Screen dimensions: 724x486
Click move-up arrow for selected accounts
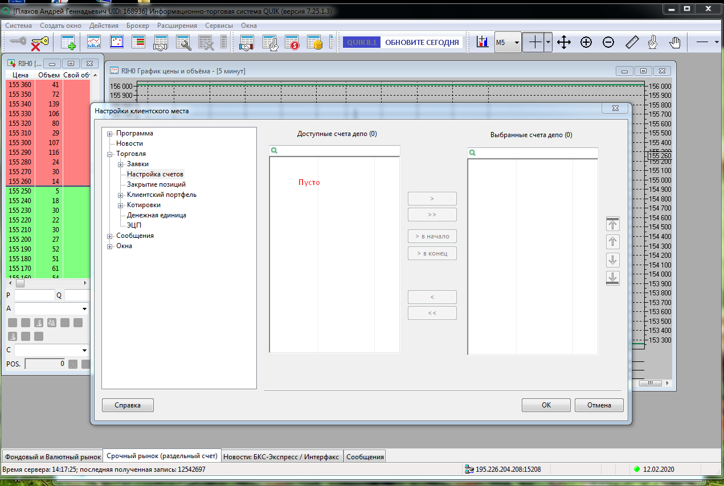tap(613, 242)
